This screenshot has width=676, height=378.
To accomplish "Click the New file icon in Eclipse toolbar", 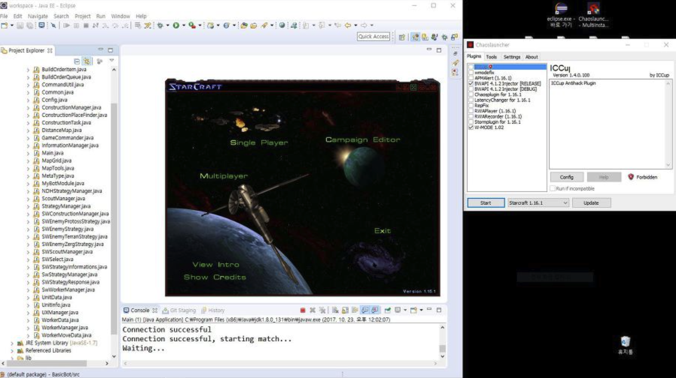I will coord(4,26).
